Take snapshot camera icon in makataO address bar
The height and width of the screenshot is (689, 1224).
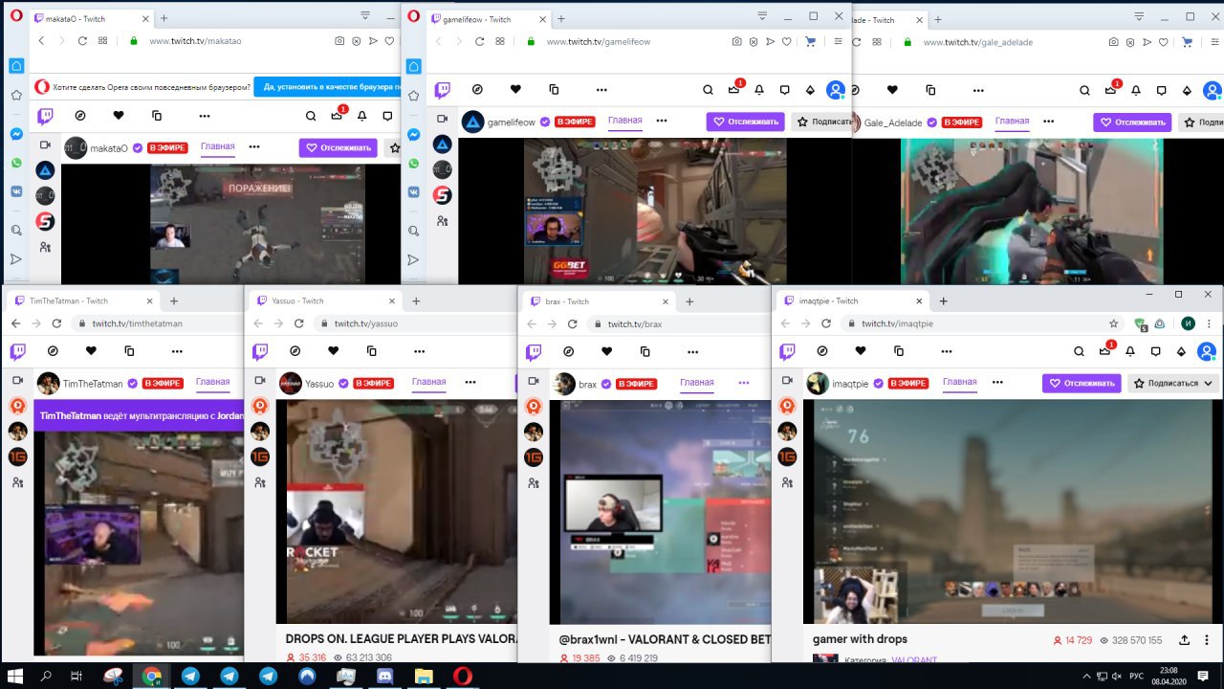coord(339,41)
